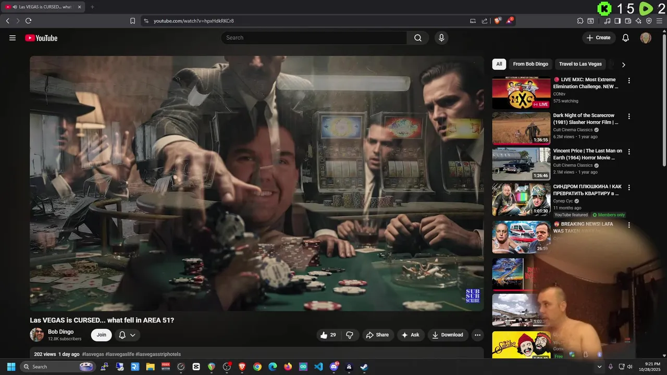
Task: Open the Windows Start menu
Action: (x=11, y=367)
